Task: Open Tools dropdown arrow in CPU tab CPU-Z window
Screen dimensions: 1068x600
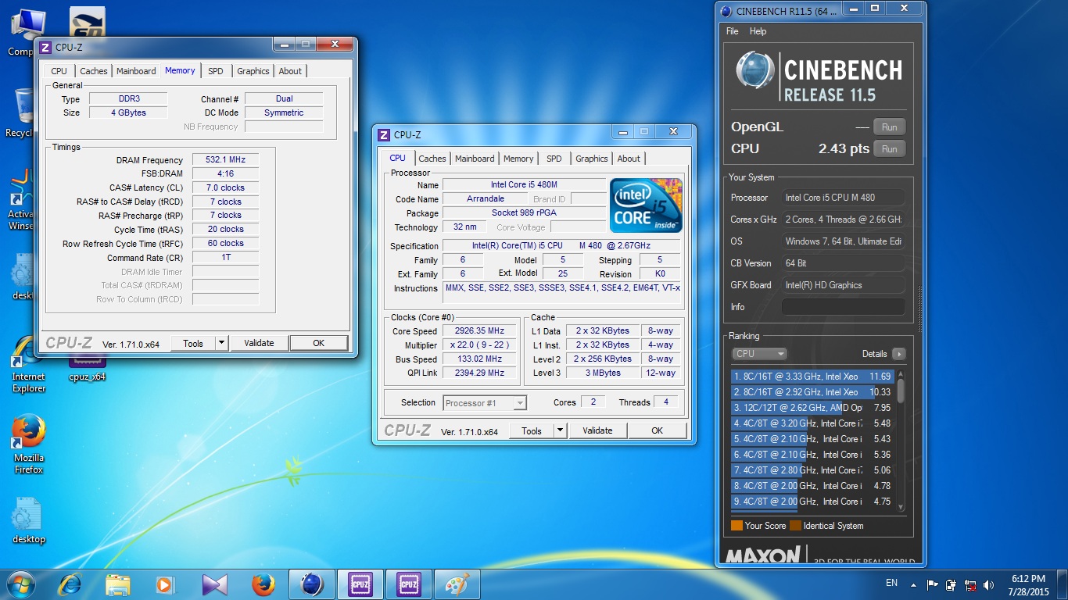Action: (x=560, y=430)
